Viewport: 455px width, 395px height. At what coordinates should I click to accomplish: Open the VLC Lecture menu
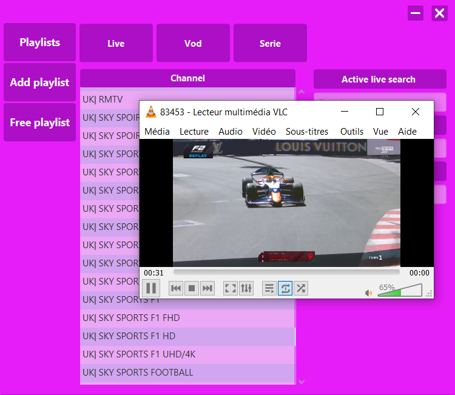pos(194,132)
